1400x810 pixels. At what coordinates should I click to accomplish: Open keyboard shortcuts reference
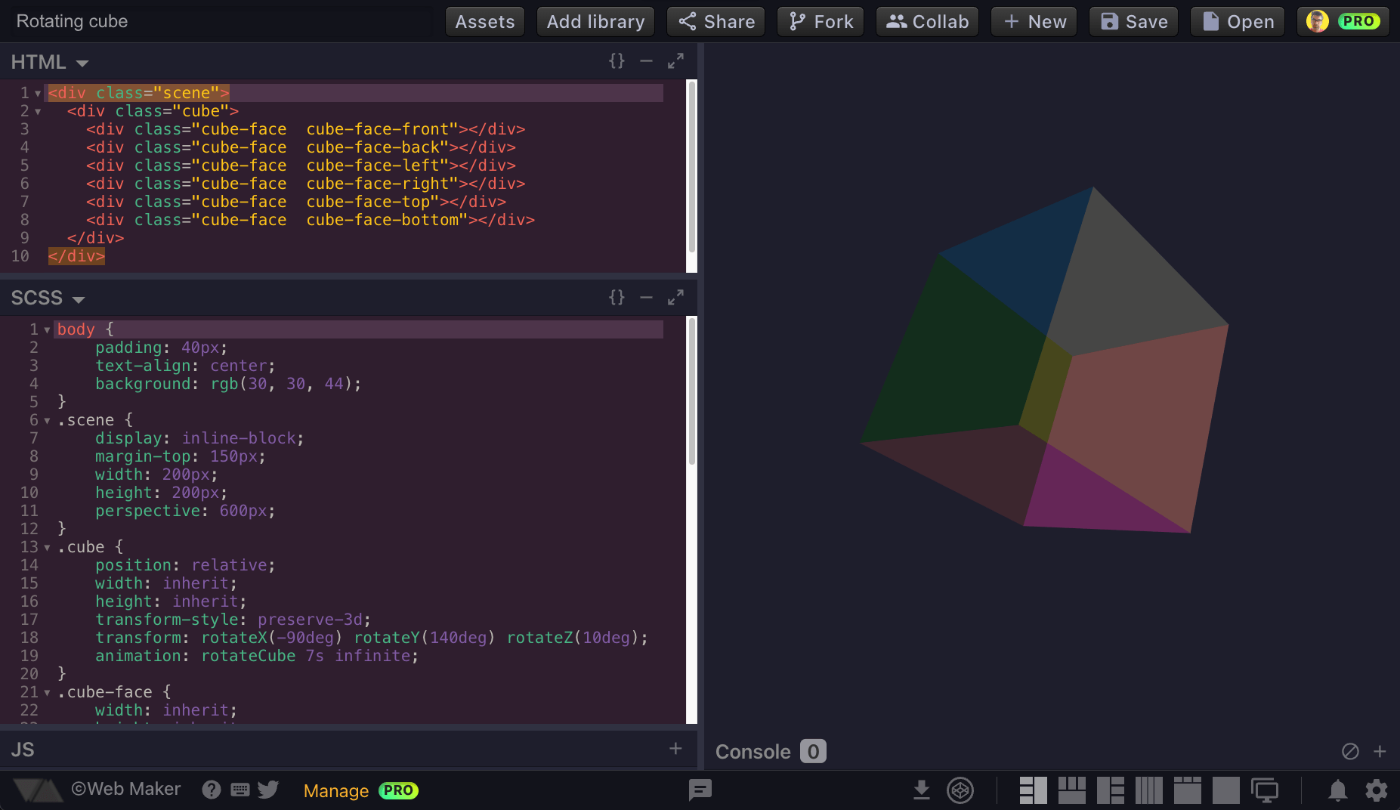pyautogui.click(x=240, y=790)
